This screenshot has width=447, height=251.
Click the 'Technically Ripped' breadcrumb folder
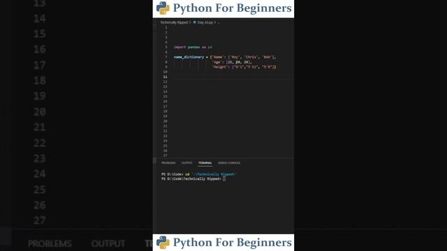174,22
